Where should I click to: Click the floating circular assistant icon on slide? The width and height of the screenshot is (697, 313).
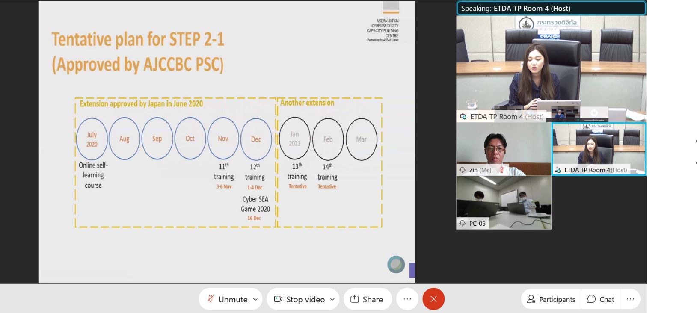[x=396, y=265]
